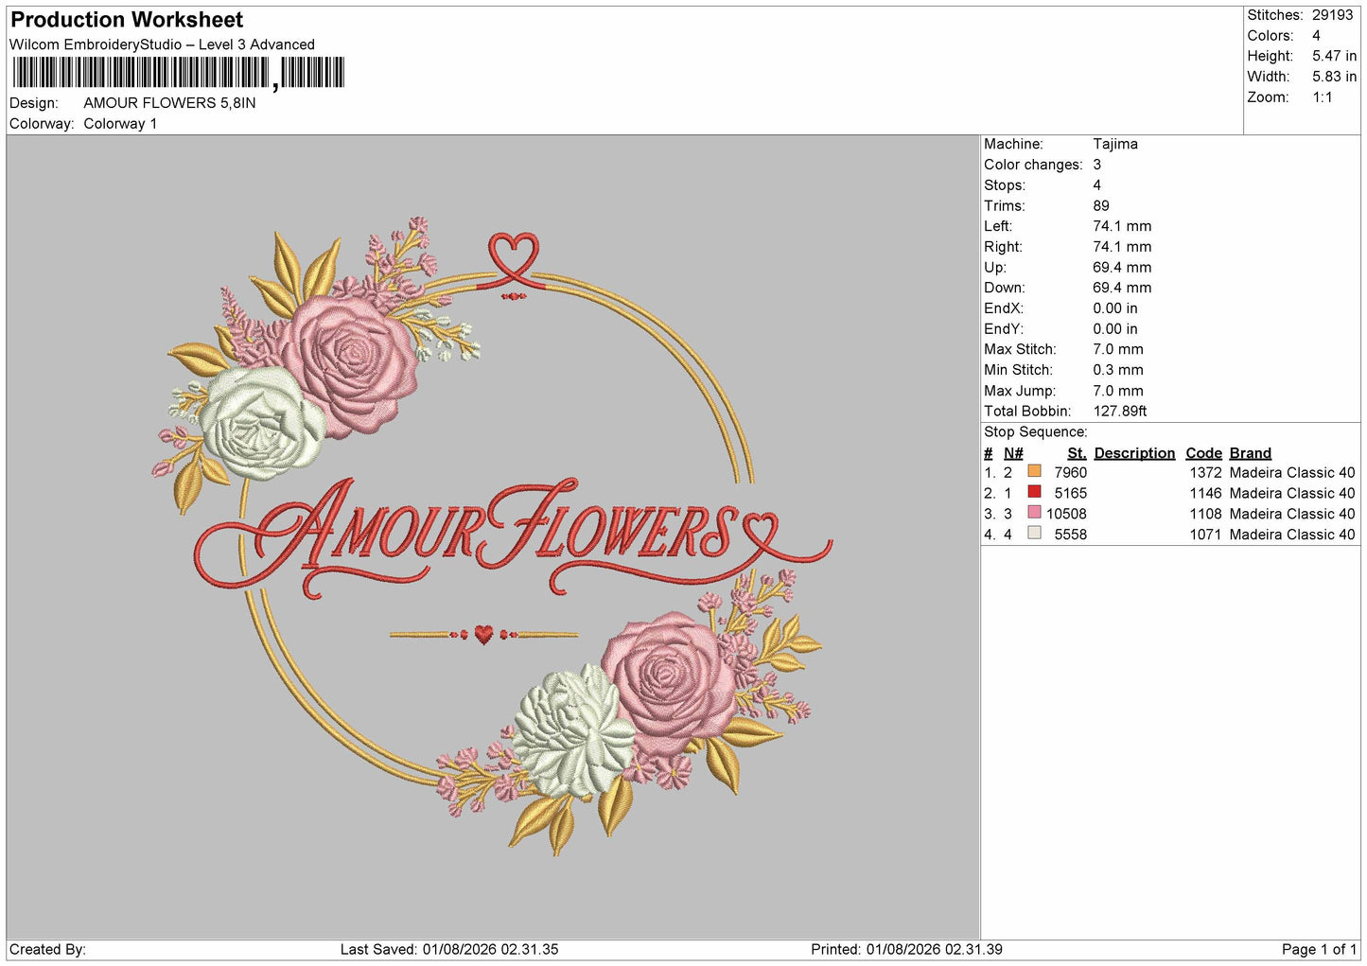Viewport: 1367px width, 966px height.
Task: Click the Colors value 4
Action: point(1316,36)
